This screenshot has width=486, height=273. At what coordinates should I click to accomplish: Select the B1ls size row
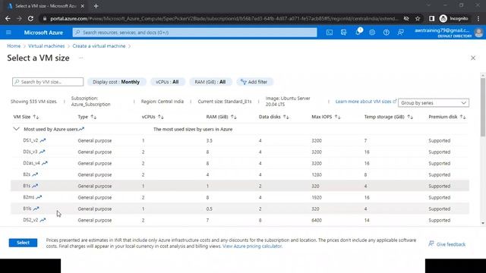(240, 209)
